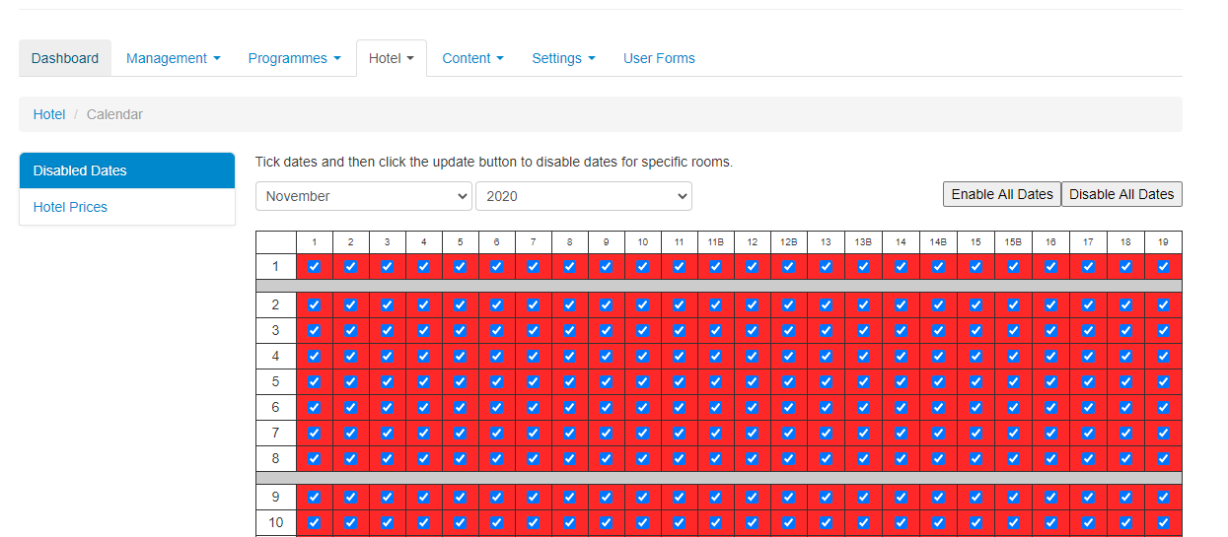Viewport: 1228px width, 537px height.
Task: Untick room 1 checkbox on date 1
Action: (x=314, y=266)
